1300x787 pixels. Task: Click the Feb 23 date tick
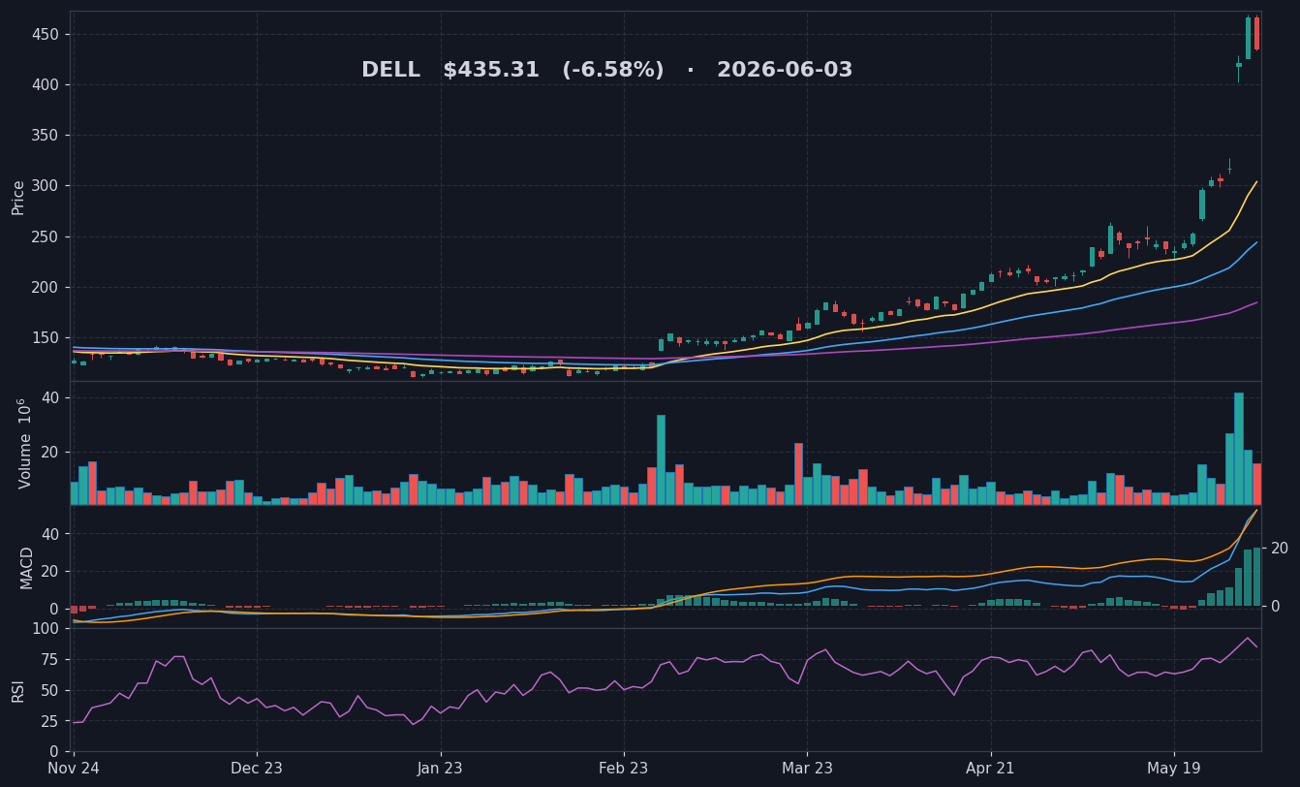click(624, 770)
